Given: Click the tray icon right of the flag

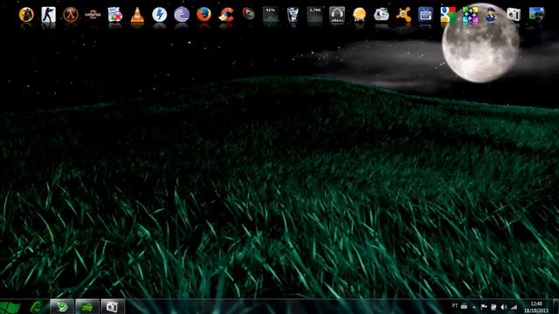Looking at the screenshot, I should click(x=493, y=307).
